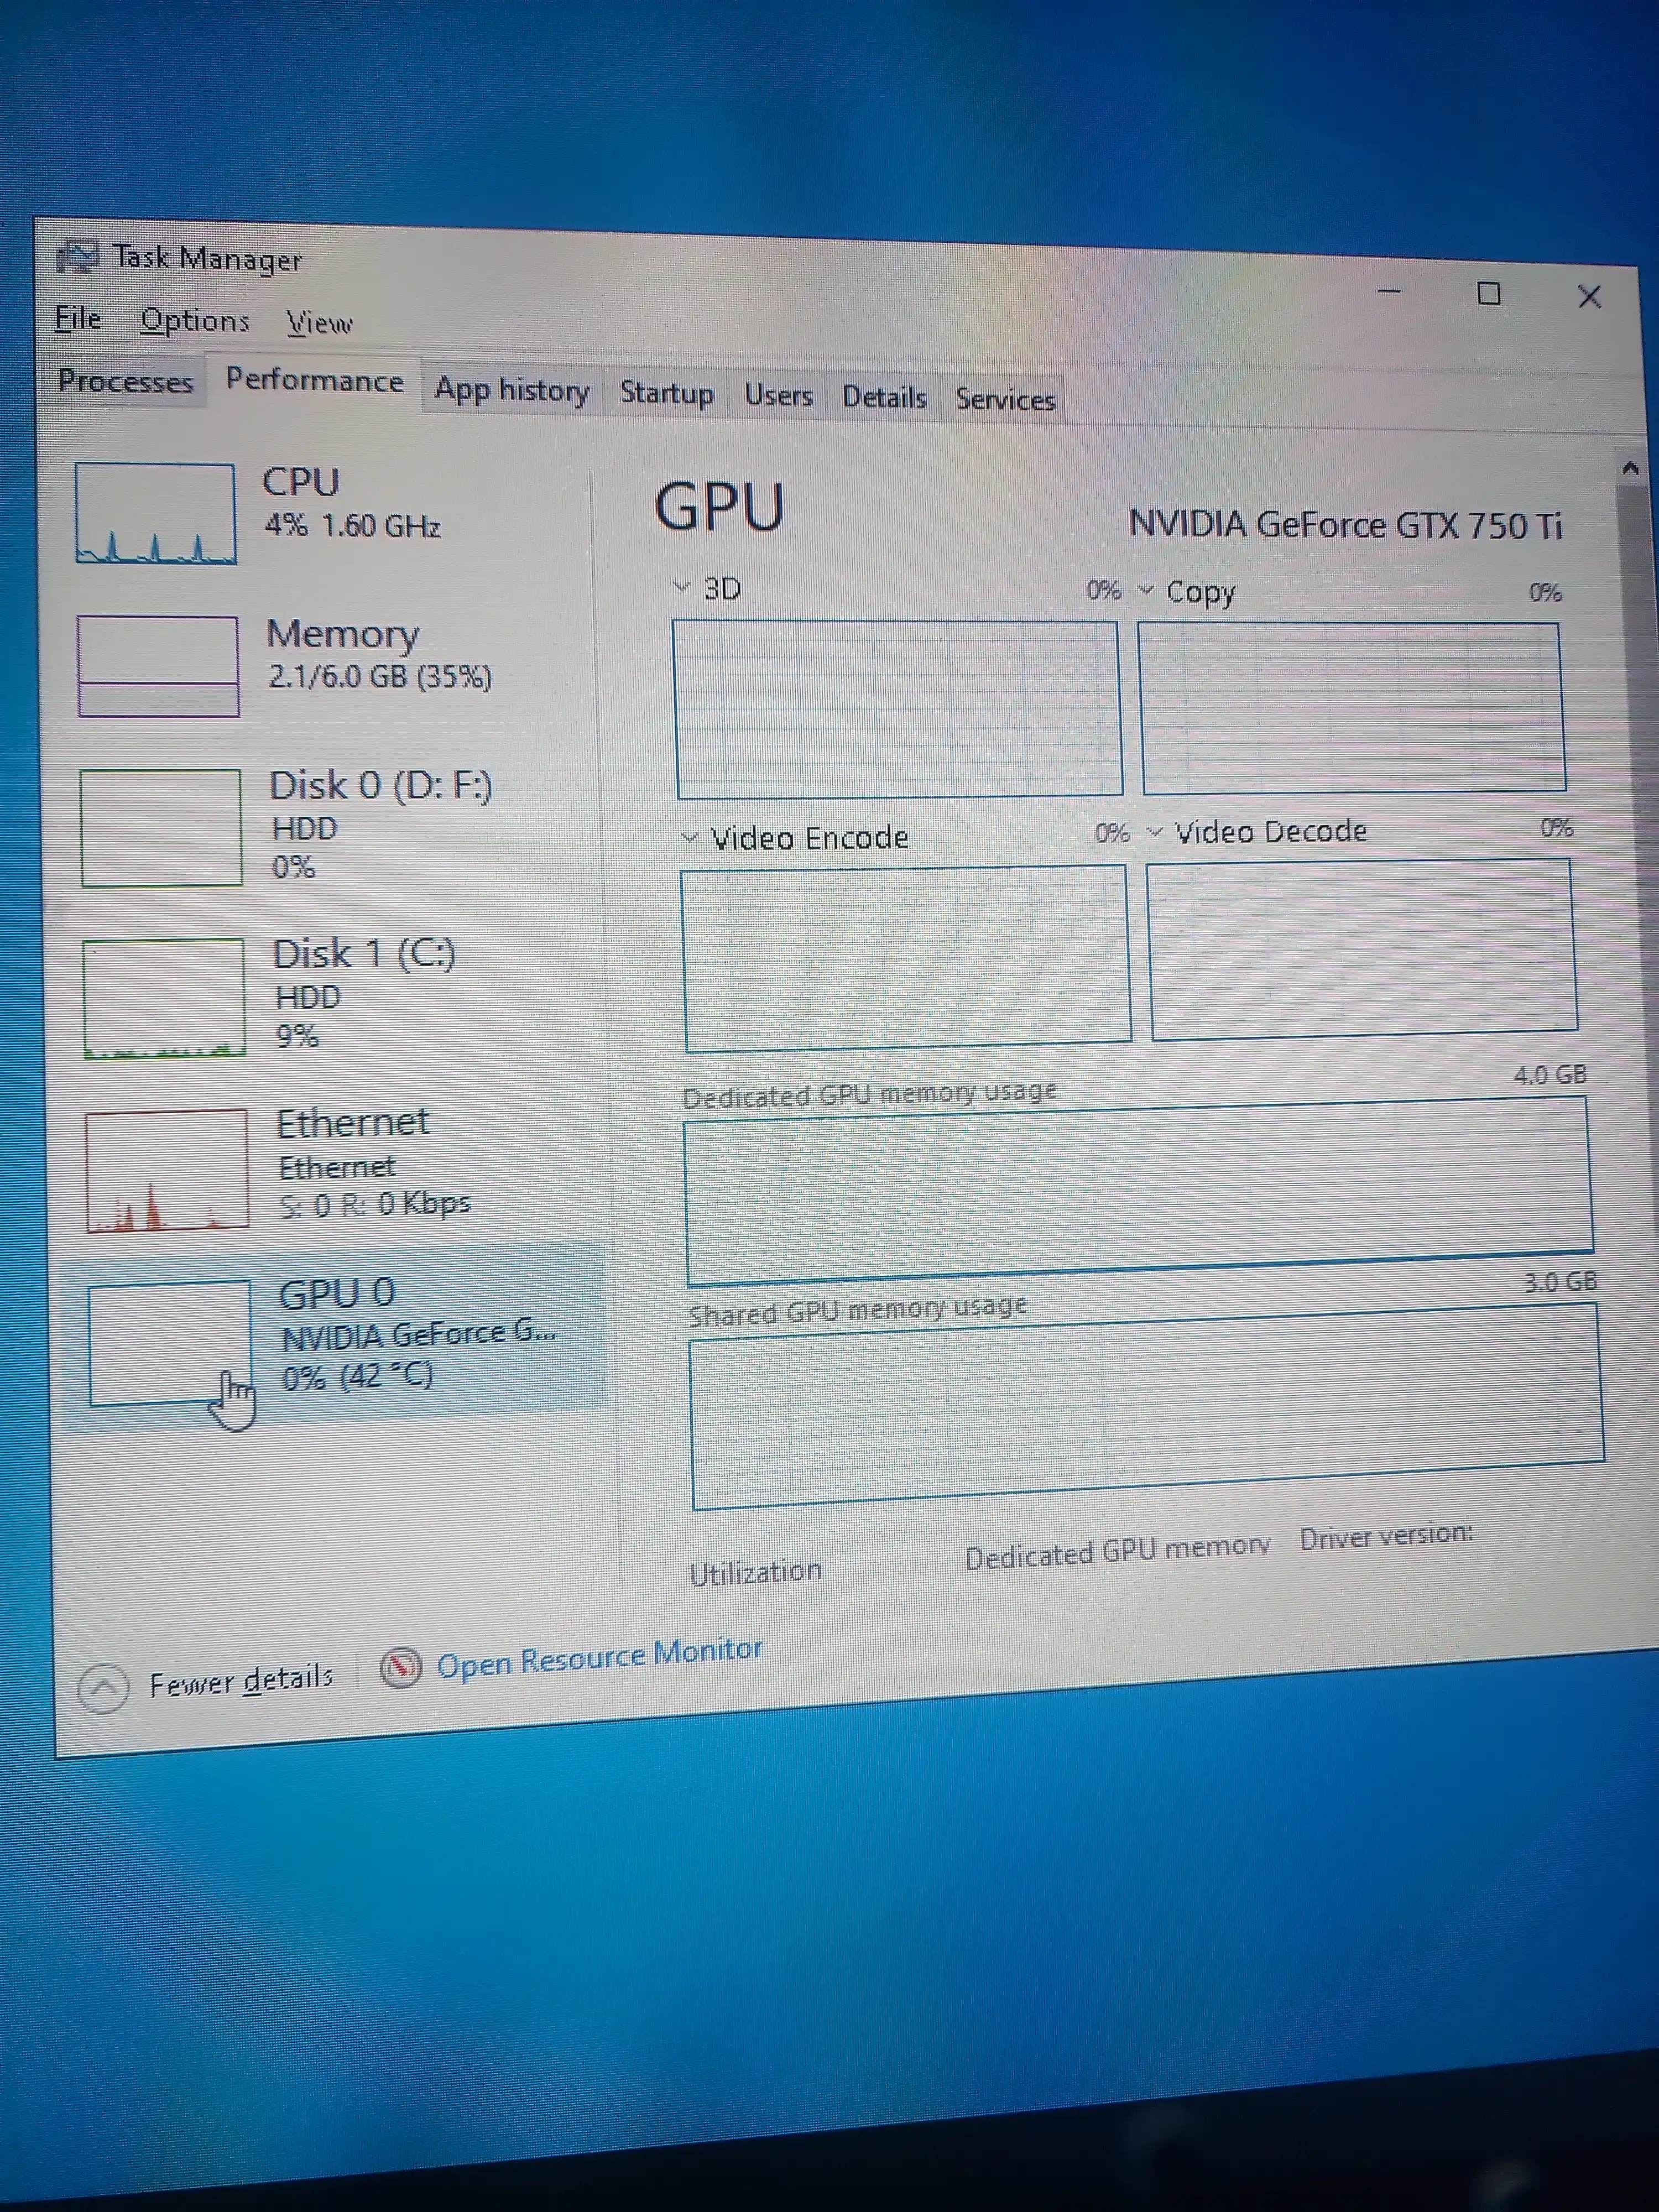
Task: Open the Video Encode engine dropdown
Action: [689, 837]
